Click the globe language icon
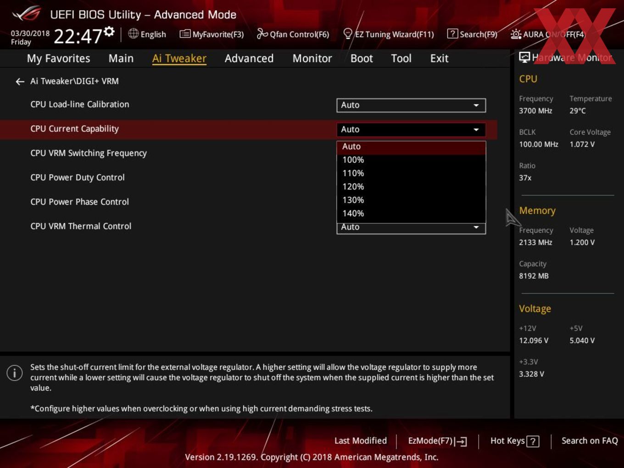This screenshot has height=468, width=624. (x=133, y=33)
